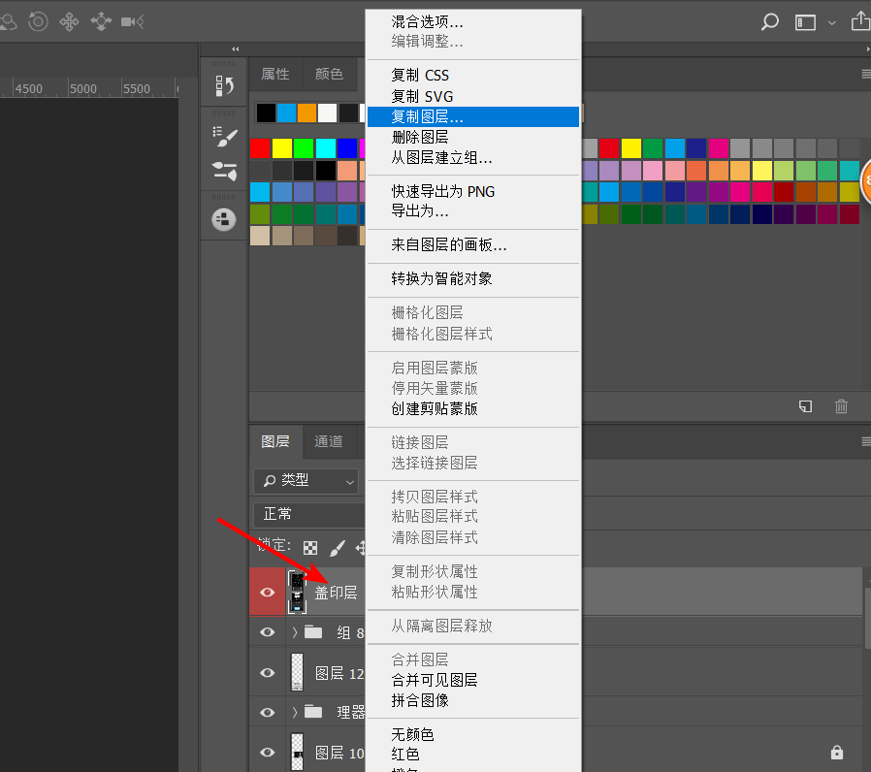
Task: Open the workspace chooser dropdown arrow
Action: coord(831,22)
